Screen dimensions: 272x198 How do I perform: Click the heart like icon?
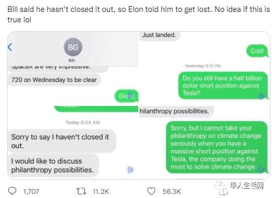151,191
